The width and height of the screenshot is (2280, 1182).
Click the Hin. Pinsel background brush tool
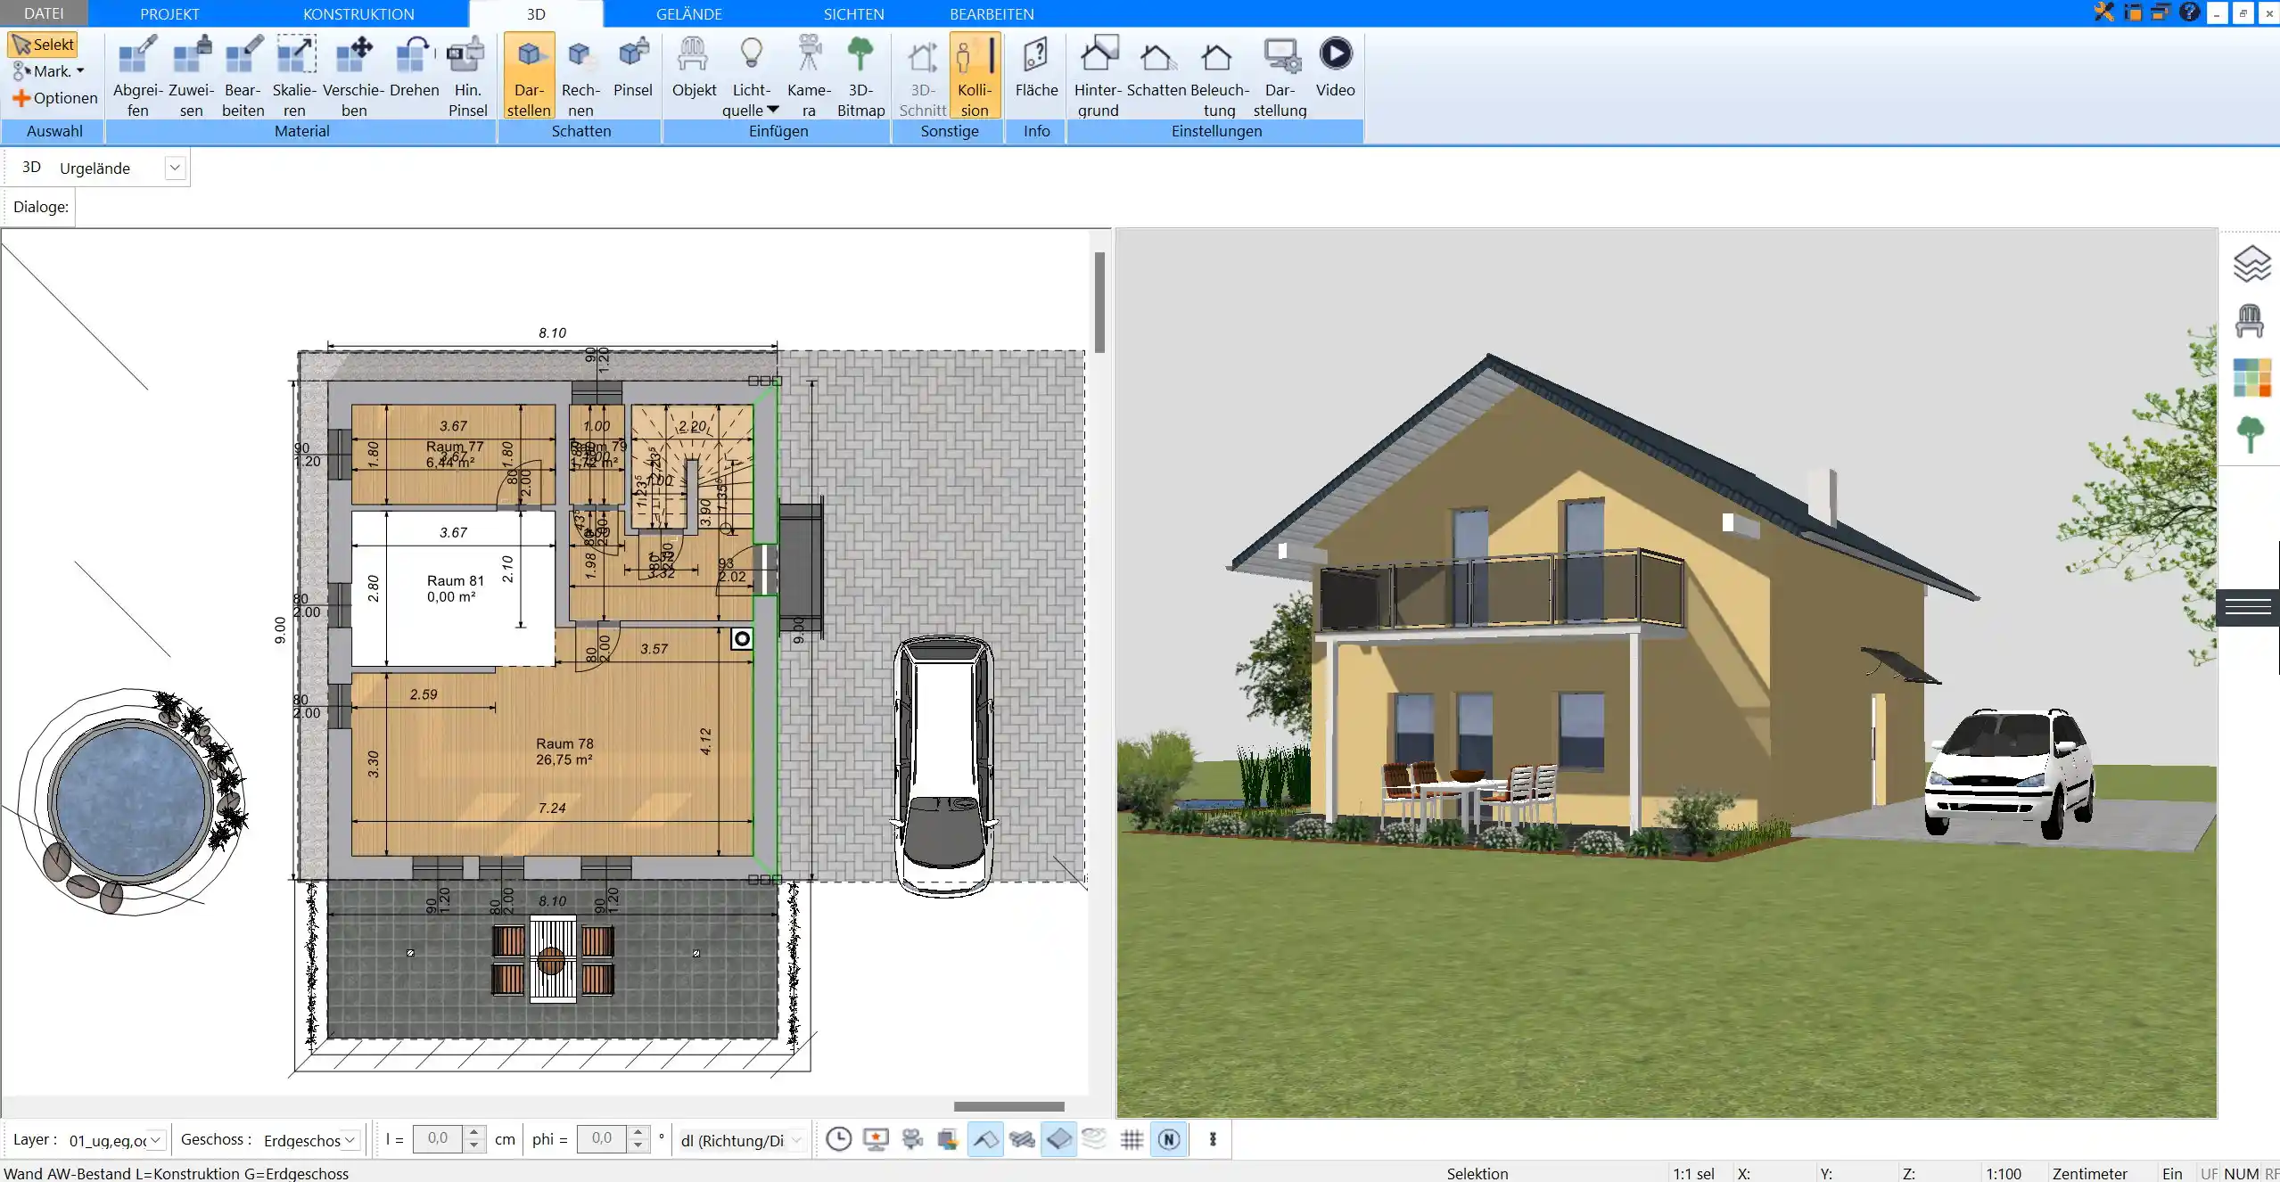click(x=467, y=76)
